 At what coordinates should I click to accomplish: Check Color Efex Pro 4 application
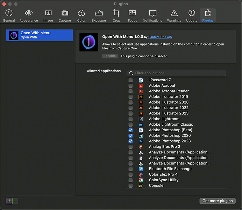130,175
